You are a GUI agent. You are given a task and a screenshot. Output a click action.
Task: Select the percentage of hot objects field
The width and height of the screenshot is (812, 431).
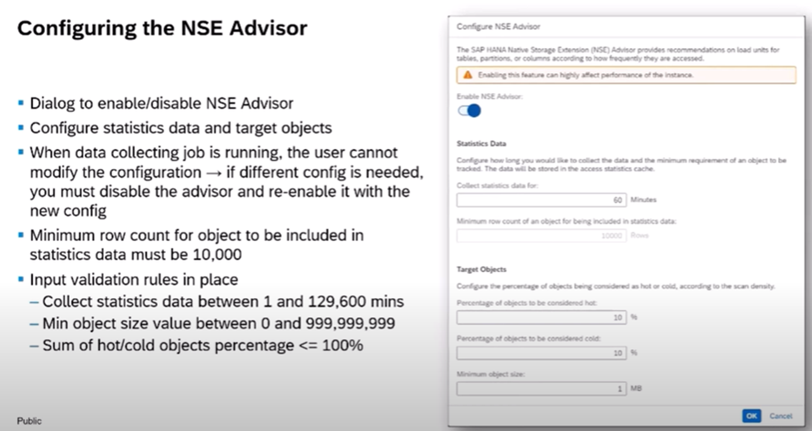(x=541, y=317)
